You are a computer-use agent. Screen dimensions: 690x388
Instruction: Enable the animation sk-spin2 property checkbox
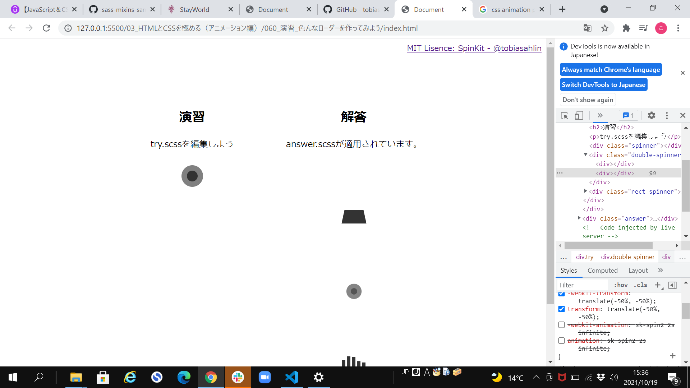pos(562,341)
